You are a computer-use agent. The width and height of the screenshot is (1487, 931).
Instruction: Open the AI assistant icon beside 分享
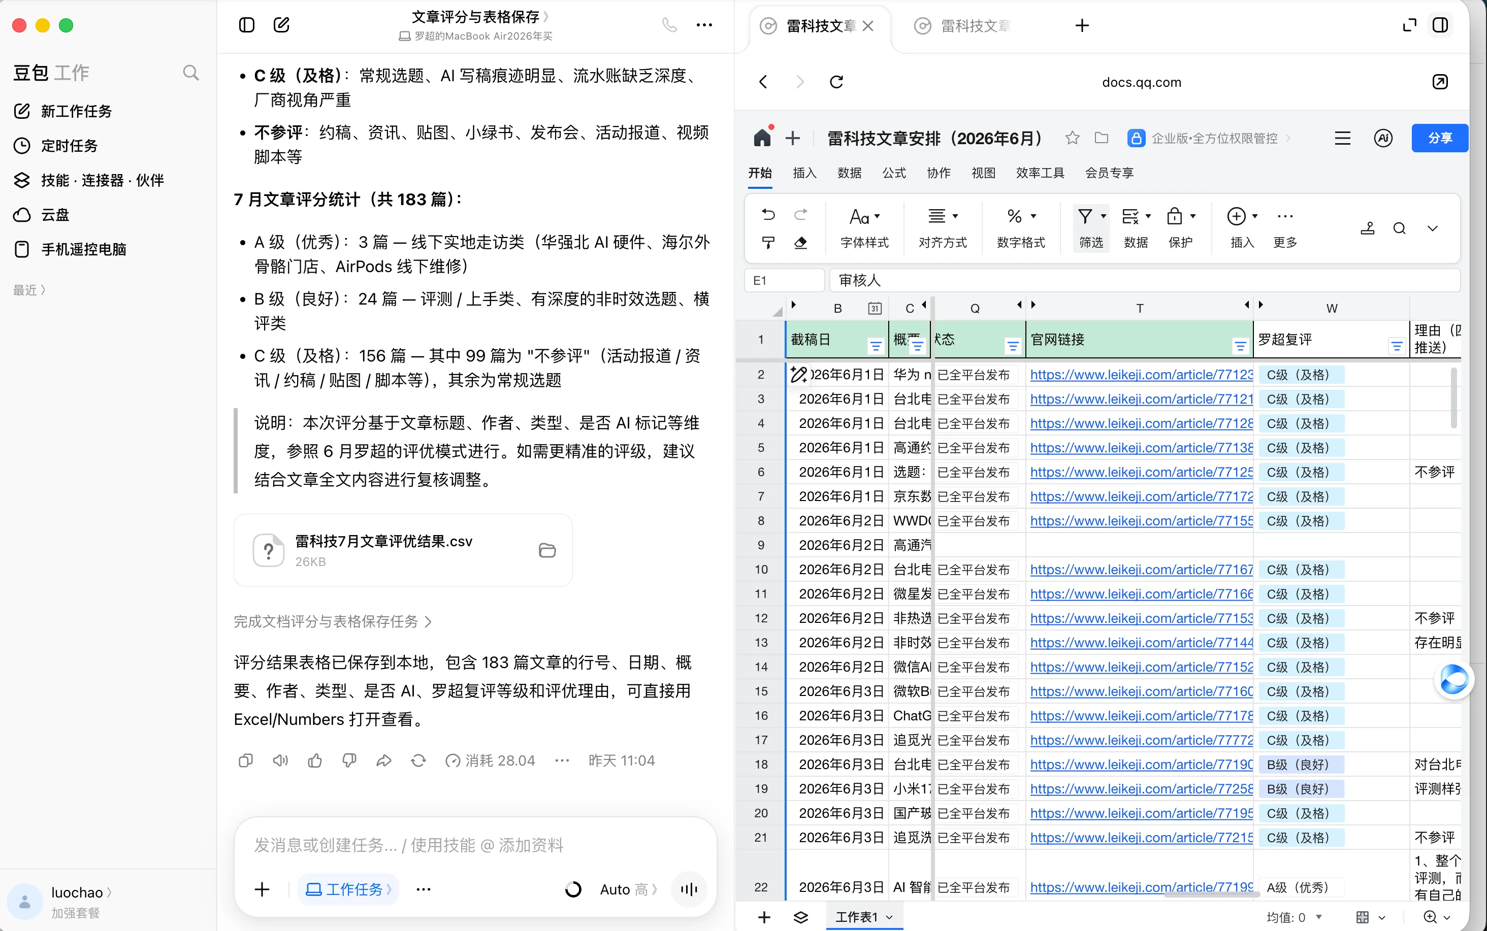click(x=1383, y=138)
